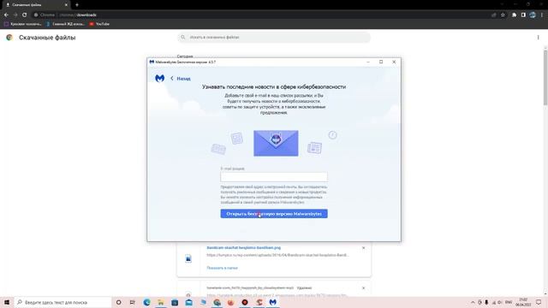Bookmark this page with the star icon

503,15
